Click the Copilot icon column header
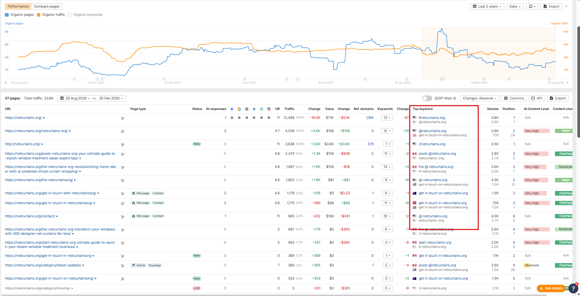The height and width of the screenshot is (296, 580). [269, 109]
